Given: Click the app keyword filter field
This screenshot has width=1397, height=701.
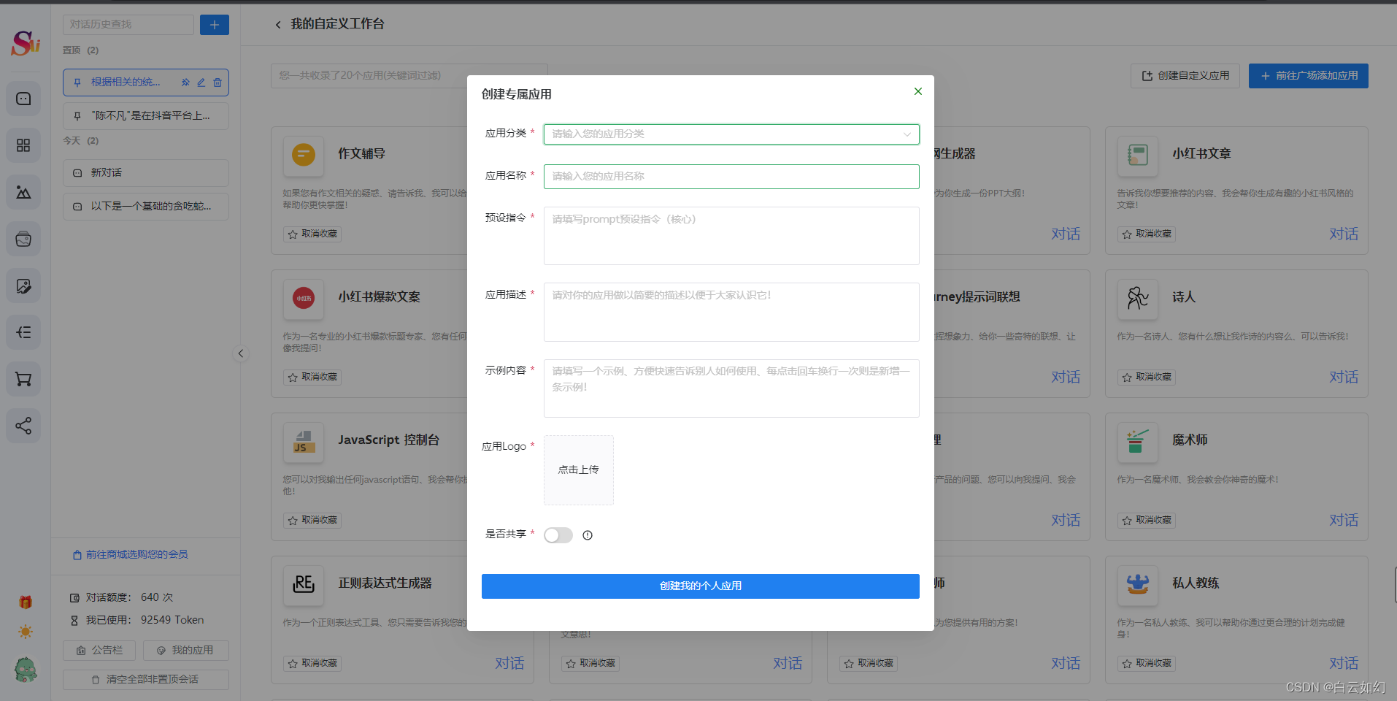Looking at the screenshot, I should pyautogui.click(x=409, y=76).
